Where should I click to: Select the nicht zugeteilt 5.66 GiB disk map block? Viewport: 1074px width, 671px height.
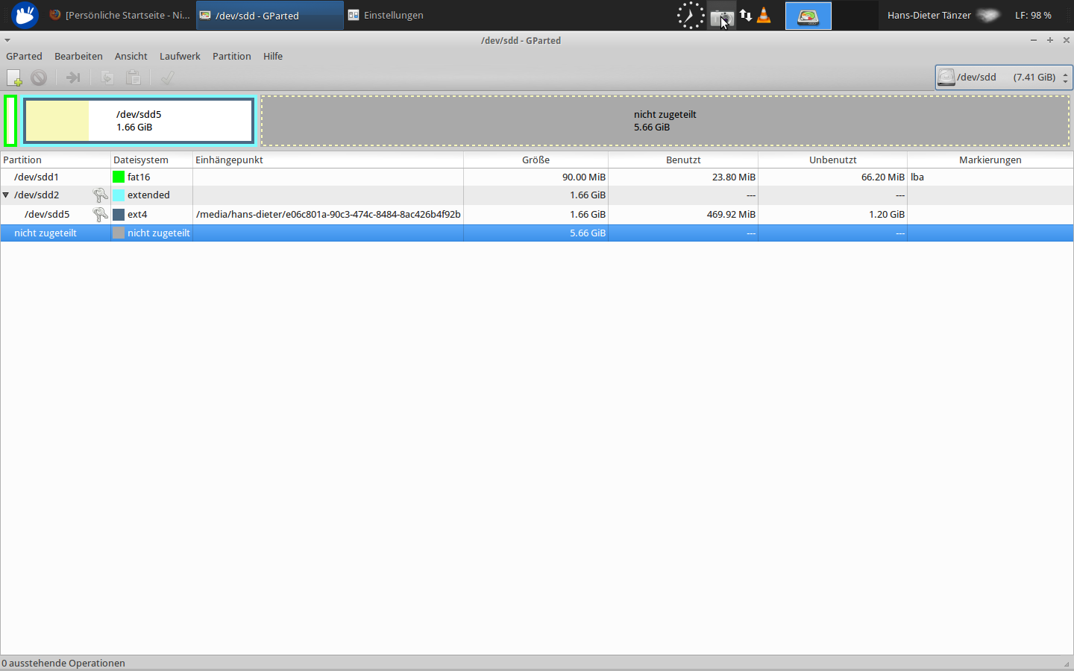tap(665, 121)
